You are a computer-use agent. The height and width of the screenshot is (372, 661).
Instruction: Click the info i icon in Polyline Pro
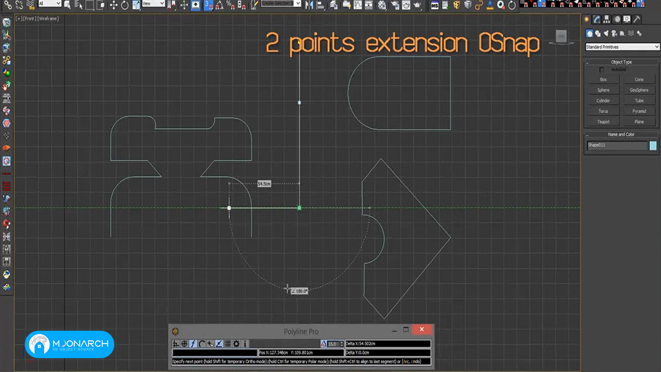(x=245, y=344)
